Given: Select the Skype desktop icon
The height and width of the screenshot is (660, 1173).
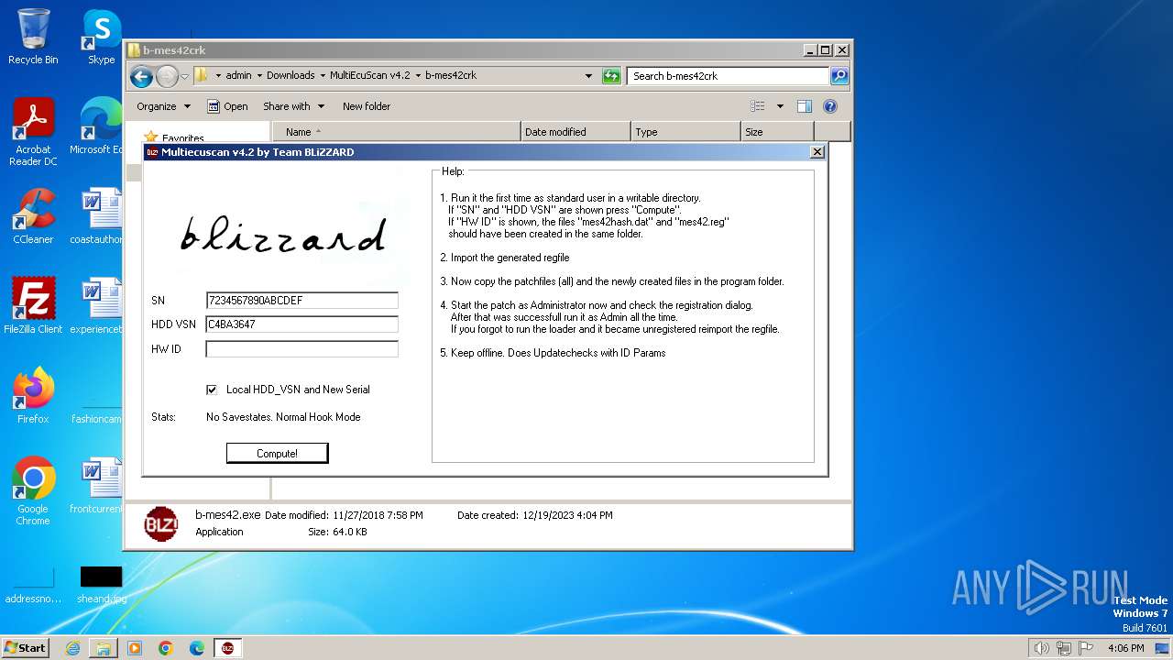Looking at the screenshot, I should pyautogui.click(x=101, y=38).
